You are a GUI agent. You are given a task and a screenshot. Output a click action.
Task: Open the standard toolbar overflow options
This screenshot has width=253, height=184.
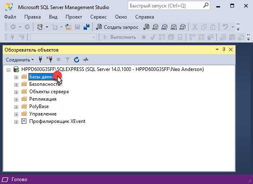point(238,27)
